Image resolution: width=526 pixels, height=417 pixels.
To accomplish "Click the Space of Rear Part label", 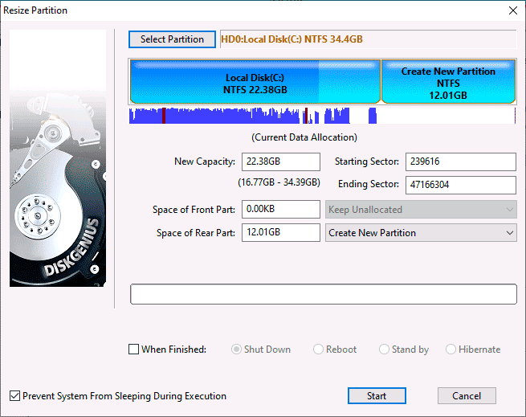I will pos(196,233).
